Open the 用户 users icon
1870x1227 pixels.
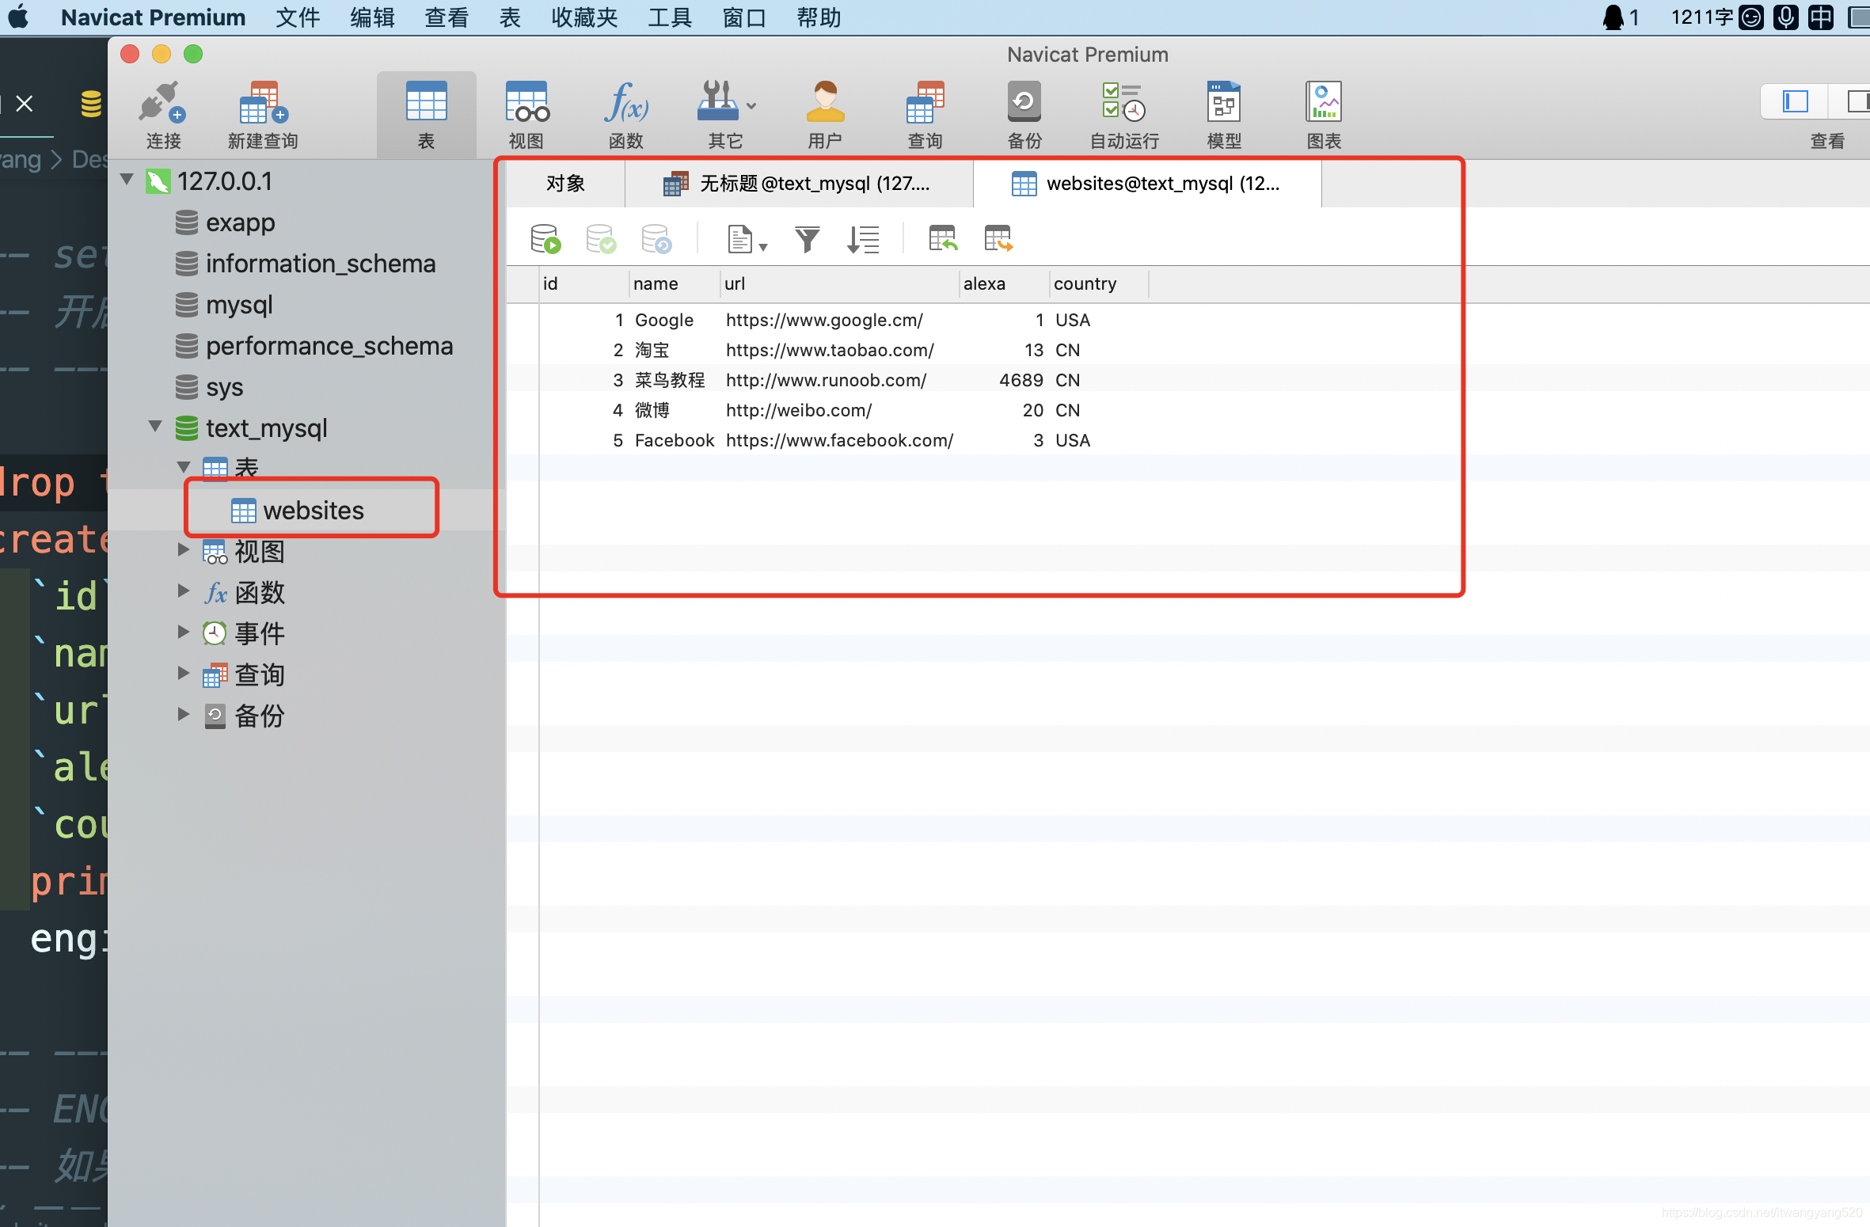(825, 115)
